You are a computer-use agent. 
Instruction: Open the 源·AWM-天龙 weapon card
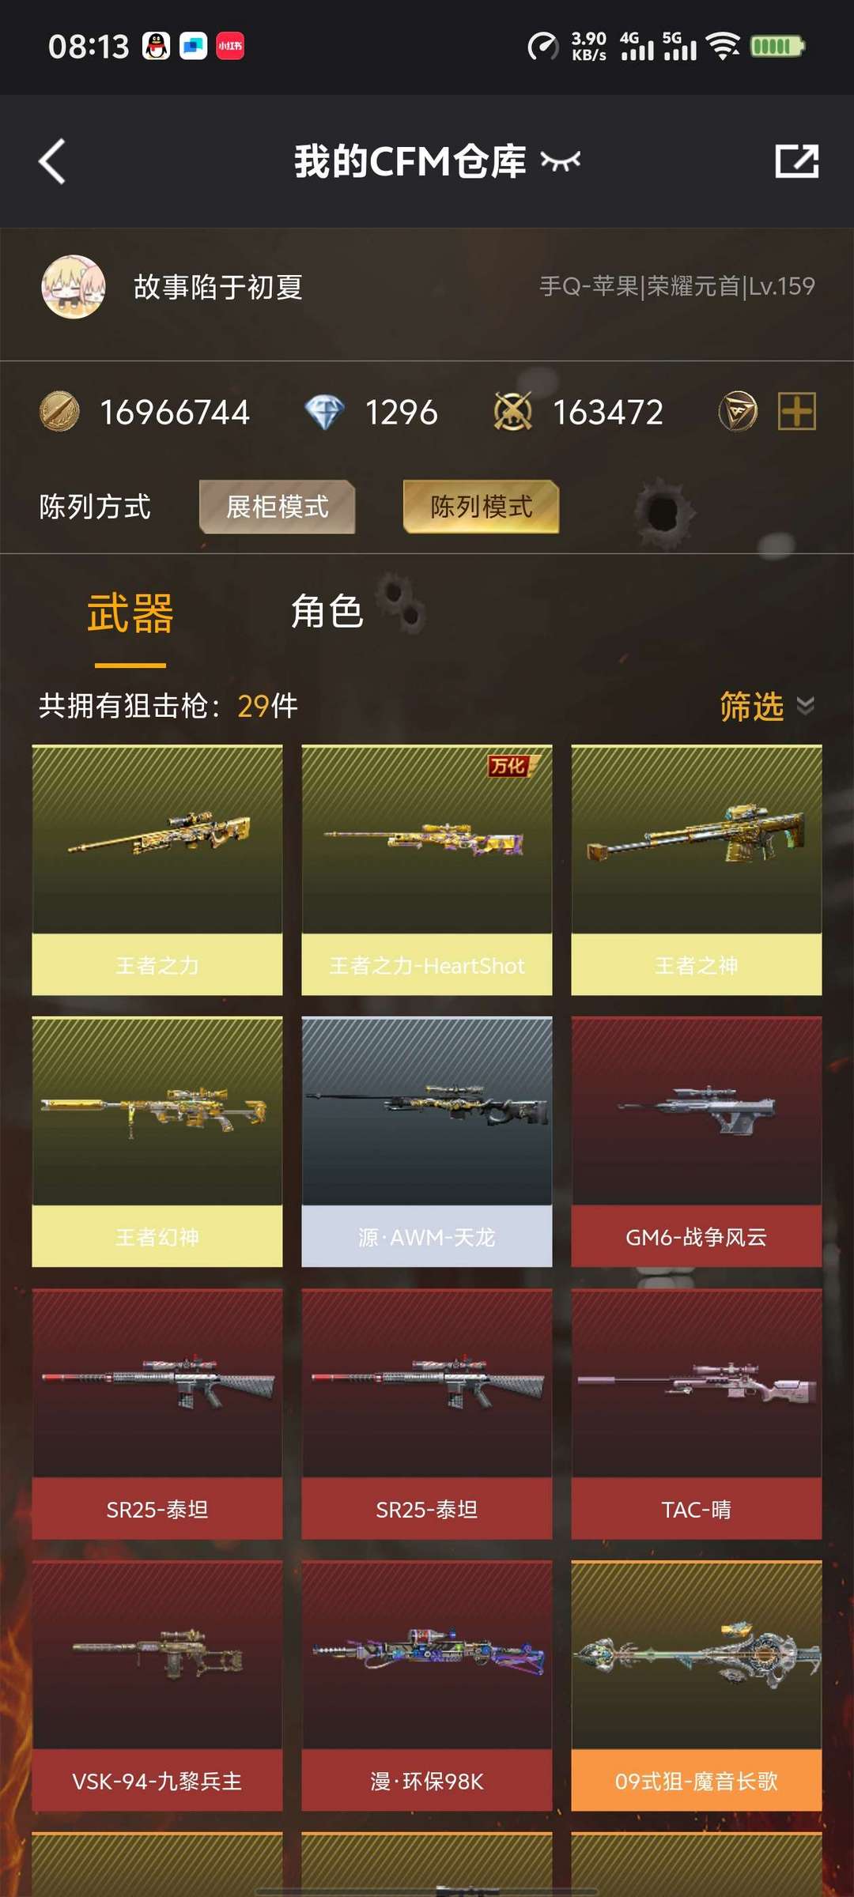[x=427, y=1141]
